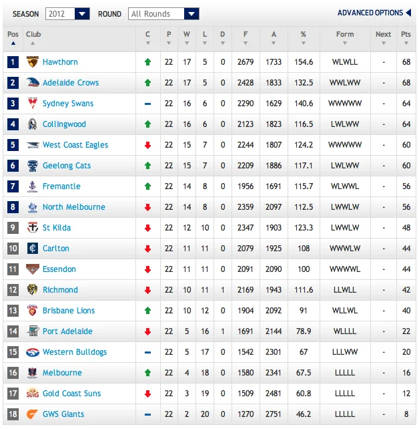Click Essendon points-for value 2091

246,269
